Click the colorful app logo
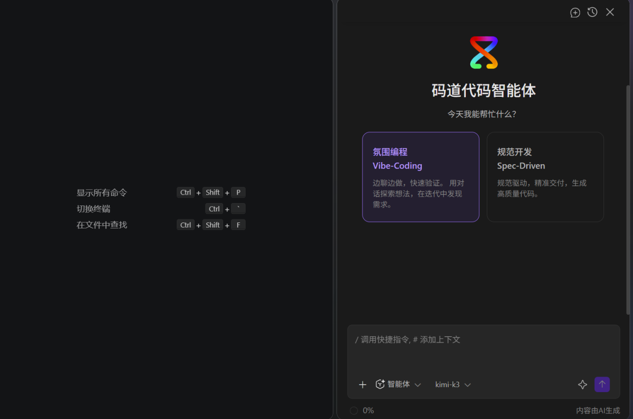 (484, 52)
